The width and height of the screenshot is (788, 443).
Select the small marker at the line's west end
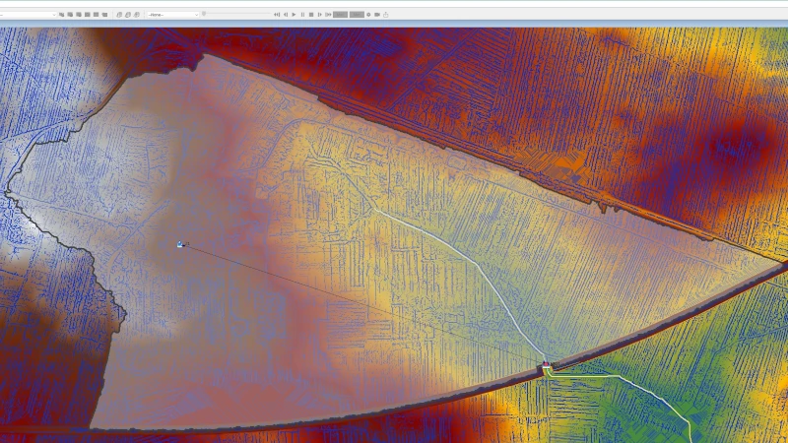click(179, 244)
